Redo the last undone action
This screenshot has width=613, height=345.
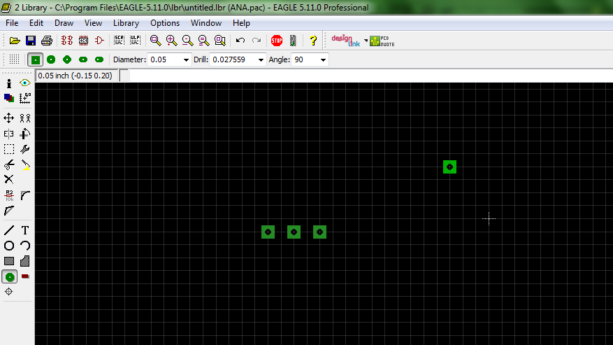pos(257,41)
